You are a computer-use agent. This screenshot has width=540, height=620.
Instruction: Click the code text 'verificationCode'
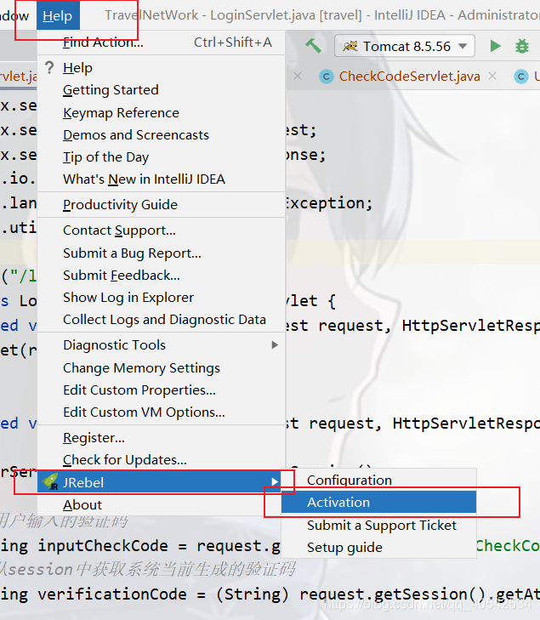(x=112, y=594)
